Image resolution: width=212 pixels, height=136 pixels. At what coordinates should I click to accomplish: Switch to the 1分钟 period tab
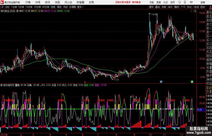[x=14, y=7]
